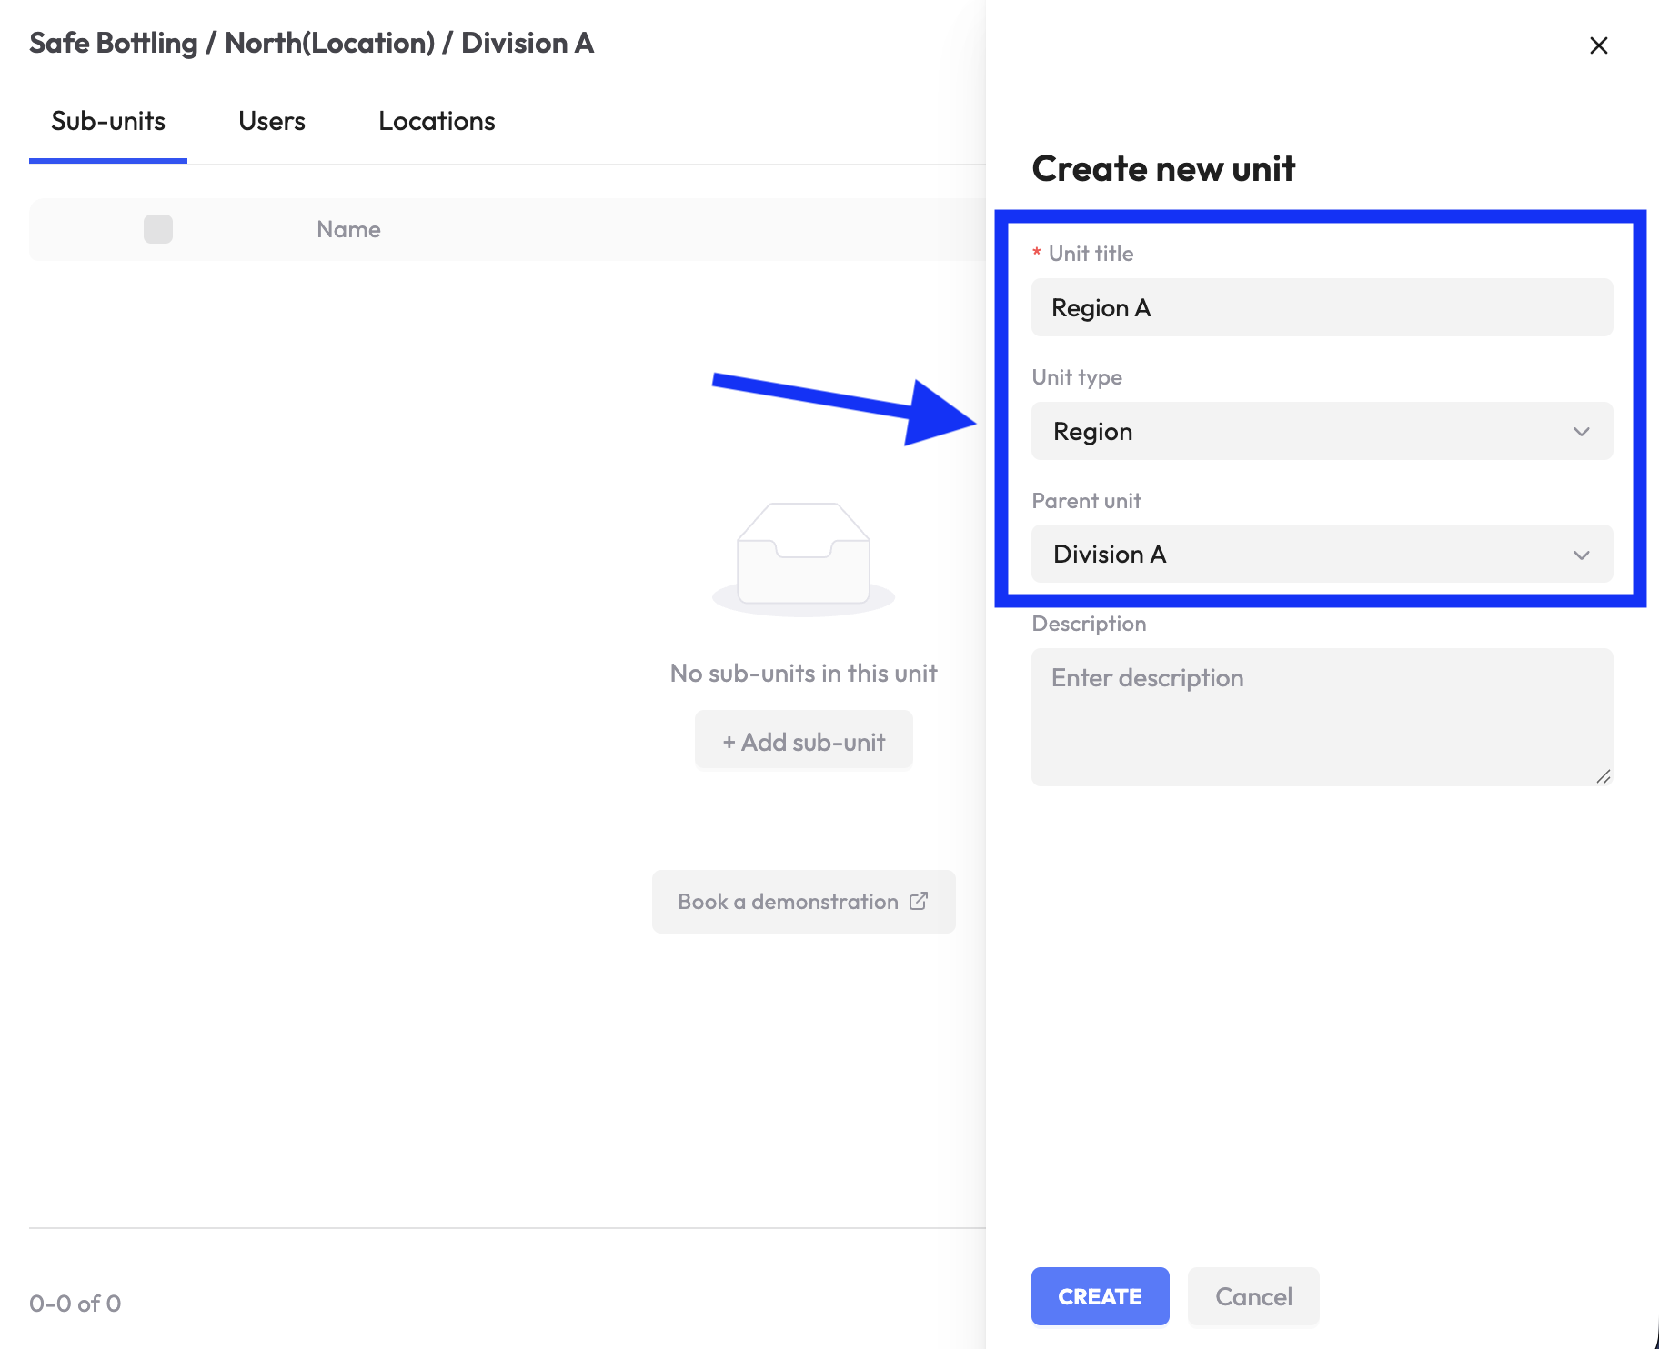
Task: Focus the Enter description text area
Action: [x=1322, y=716]
